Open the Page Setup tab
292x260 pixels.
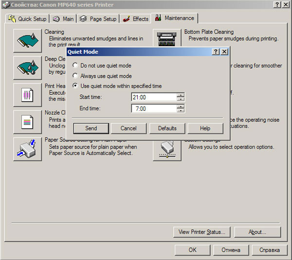98,19
